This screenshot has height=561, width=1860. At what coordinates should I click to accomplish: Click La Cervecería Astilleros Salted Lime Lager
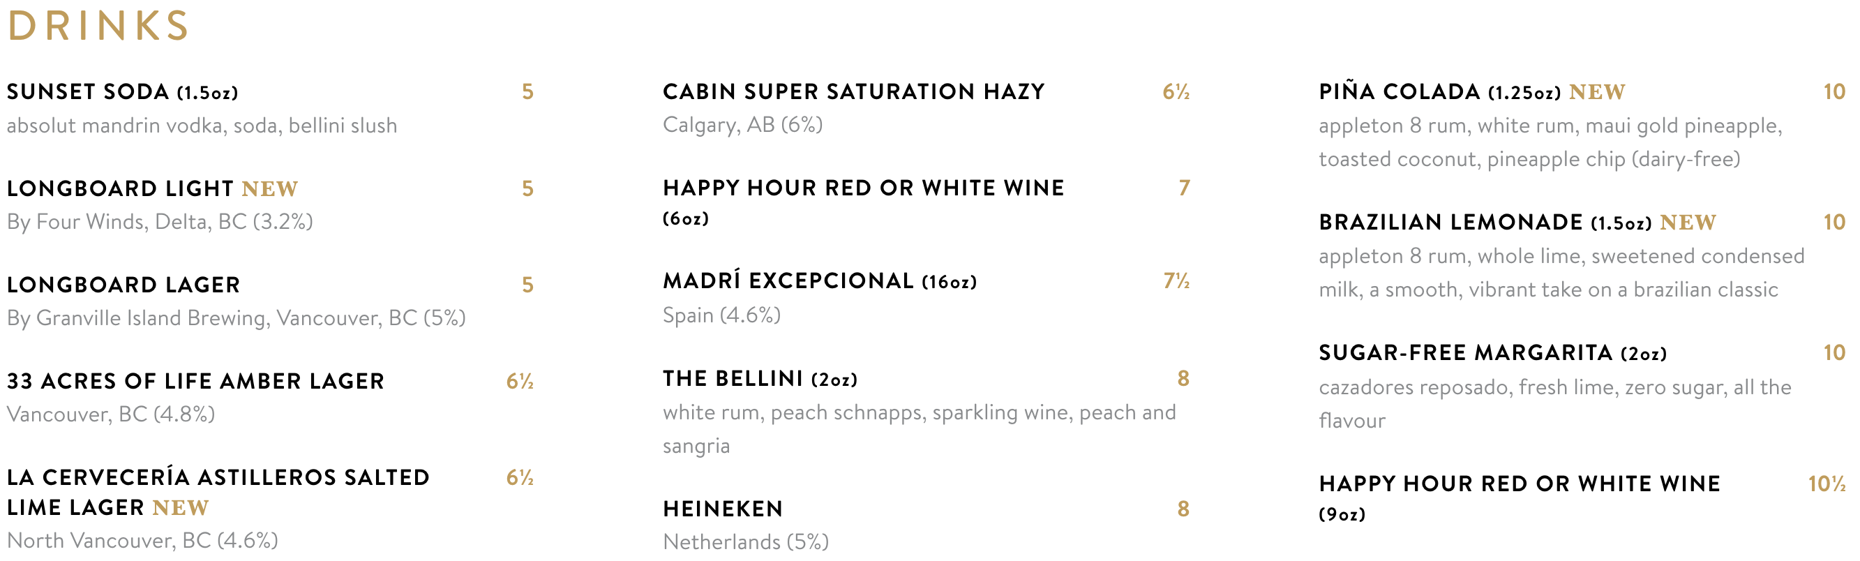[x=218, y=493]
